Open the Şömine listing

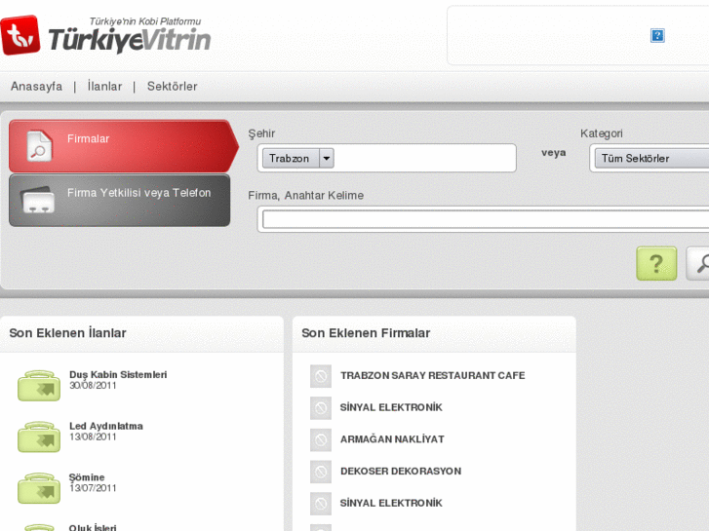click(87, 477)
